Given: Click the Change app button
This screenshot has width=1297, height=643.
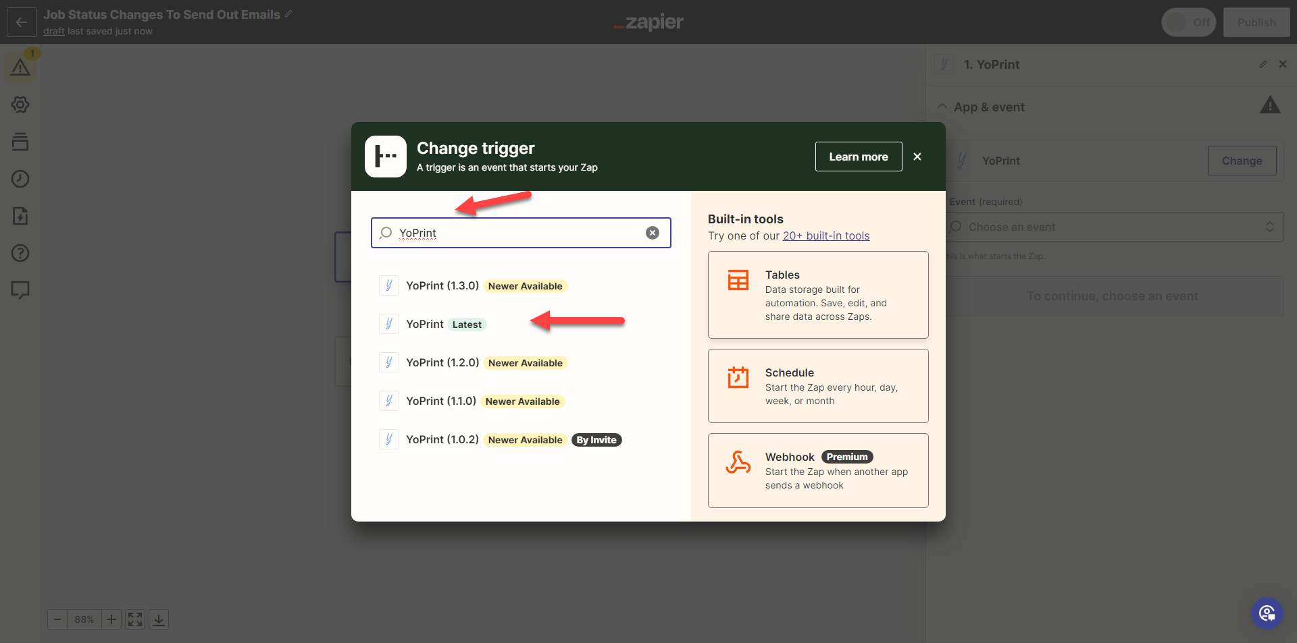Looking at the screenshot, I should (x=1242, y=161).
